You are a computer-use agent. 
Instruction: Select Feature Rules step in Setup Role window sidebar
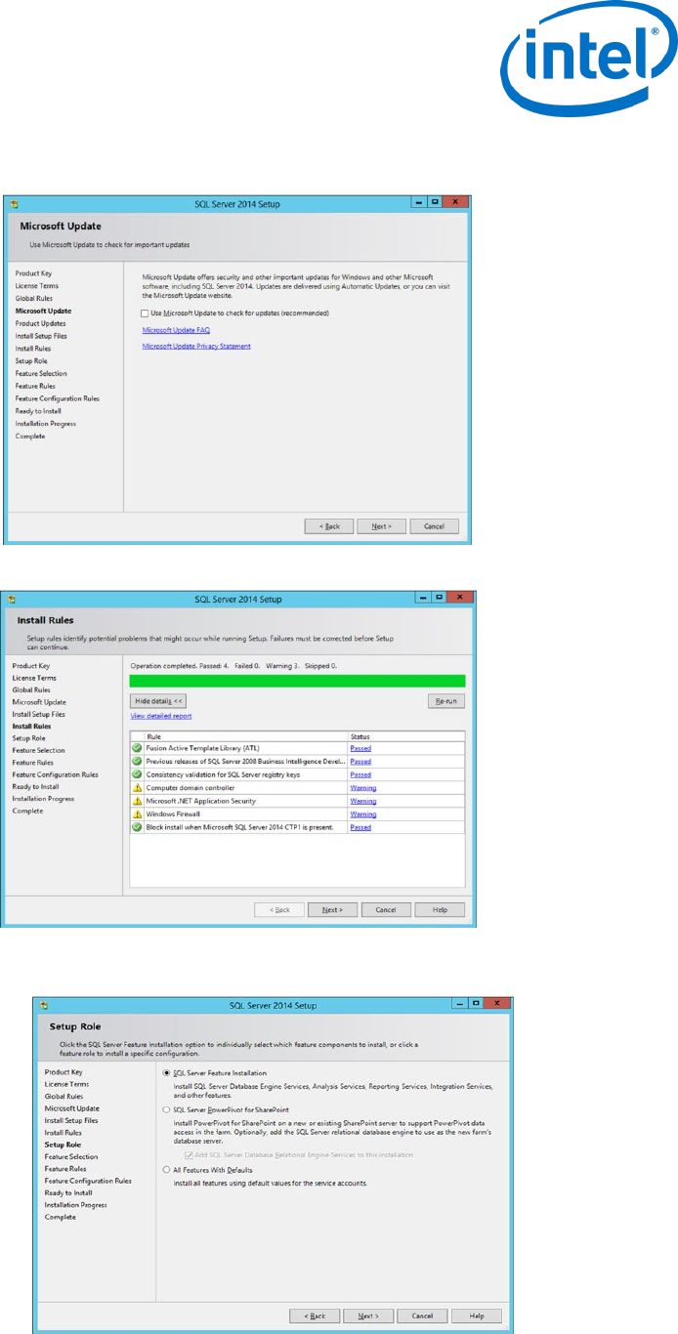click(x=65, y=1169)
